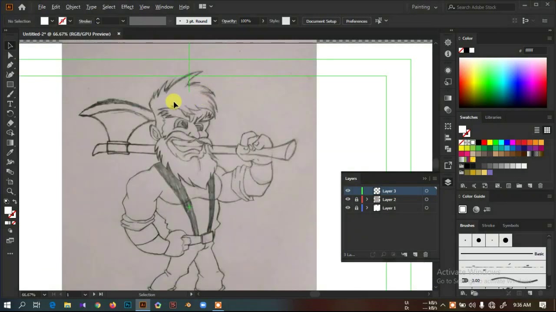Open the Window menu
This screenshot has width=556, height=312.
(x=164, y=7)
